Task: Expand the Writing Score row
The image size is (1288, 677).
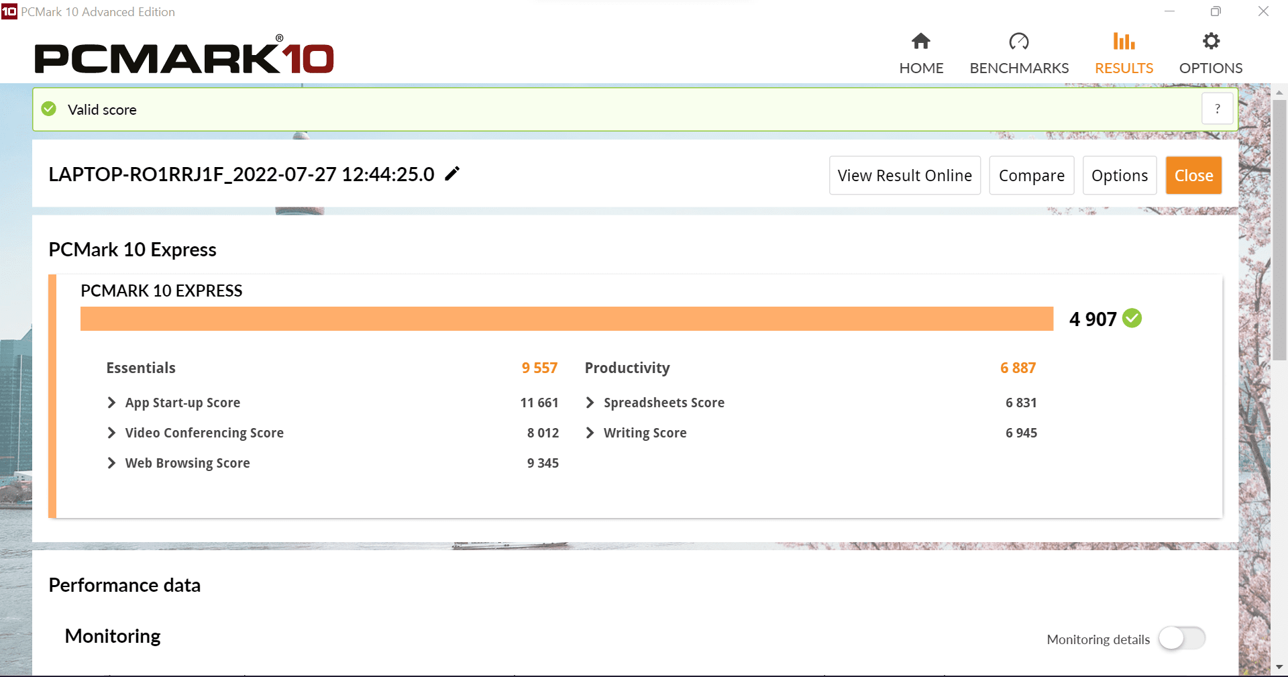Action: tap(590, 433)
